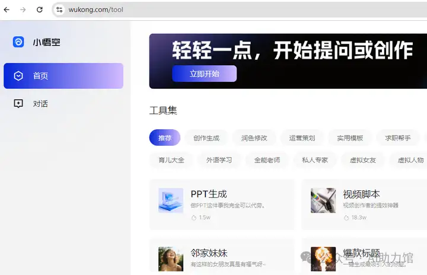This screenshot has width=427, height=275.
Task: Click the browser back arrow
Action: [x=7, y=10]
